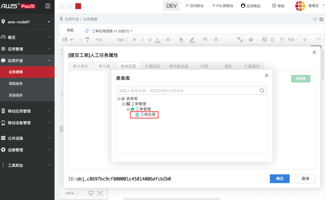Switch to the 基本属性 tab

80,66
